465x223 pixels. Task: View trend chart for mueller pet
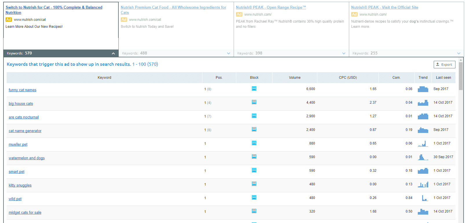pos(423,144)
